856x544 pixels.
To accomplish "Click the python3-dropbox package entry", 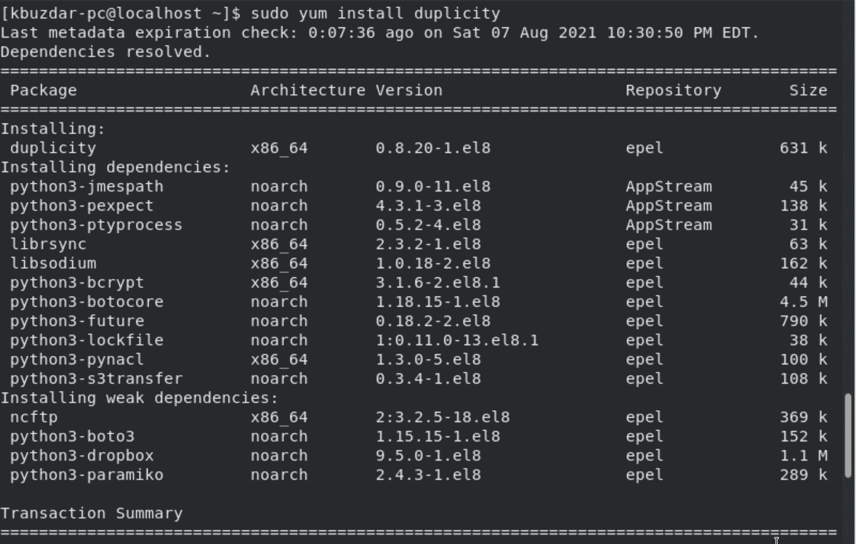I will (x=81, y=456).
